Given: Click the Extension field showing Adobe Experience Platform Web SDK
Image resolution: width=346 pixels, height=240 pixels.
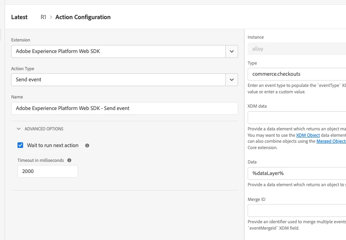Looking at the screenshot, I should (118, 51).
